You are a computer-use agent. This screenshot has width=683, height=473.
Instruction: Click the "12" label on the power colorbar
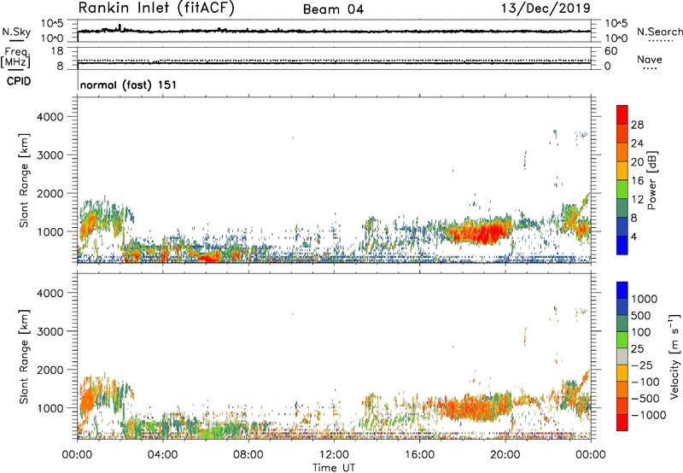click(637, 200)
